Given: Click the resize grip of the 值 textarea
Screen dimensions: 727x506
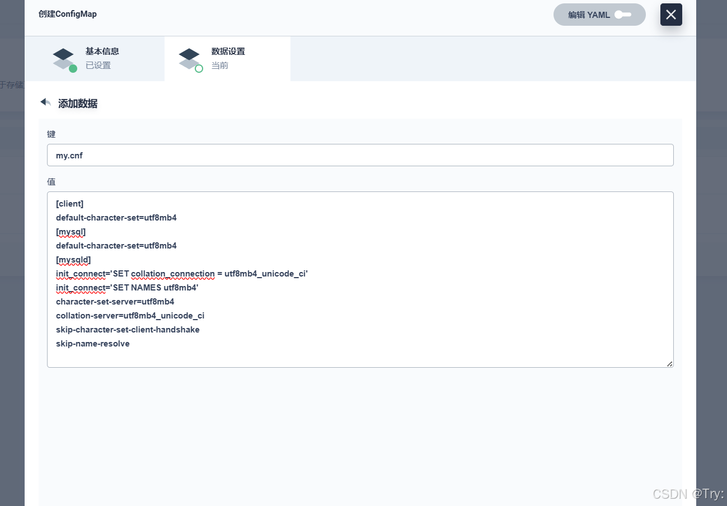Looking at the screenshot, I should [669, 364].
